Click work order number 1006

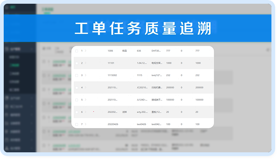110,51
